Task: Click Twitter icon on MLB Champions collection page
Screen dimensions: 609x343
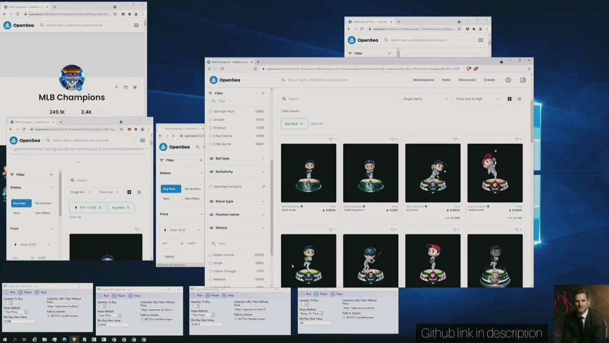Action: (135, 87)
